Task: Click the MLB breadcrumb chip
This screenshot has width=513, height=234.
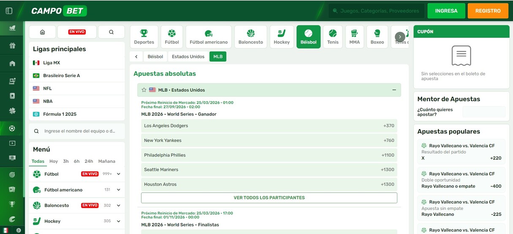Action: click(218, 56)
